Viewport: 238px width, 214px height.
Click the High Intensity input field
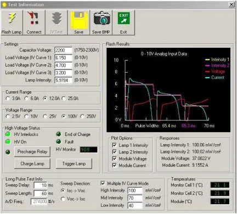click(135, 190)
